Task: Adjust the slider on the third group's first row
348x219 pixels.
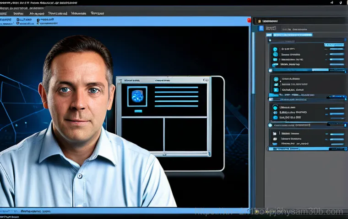Action: [x=337, y=109]
